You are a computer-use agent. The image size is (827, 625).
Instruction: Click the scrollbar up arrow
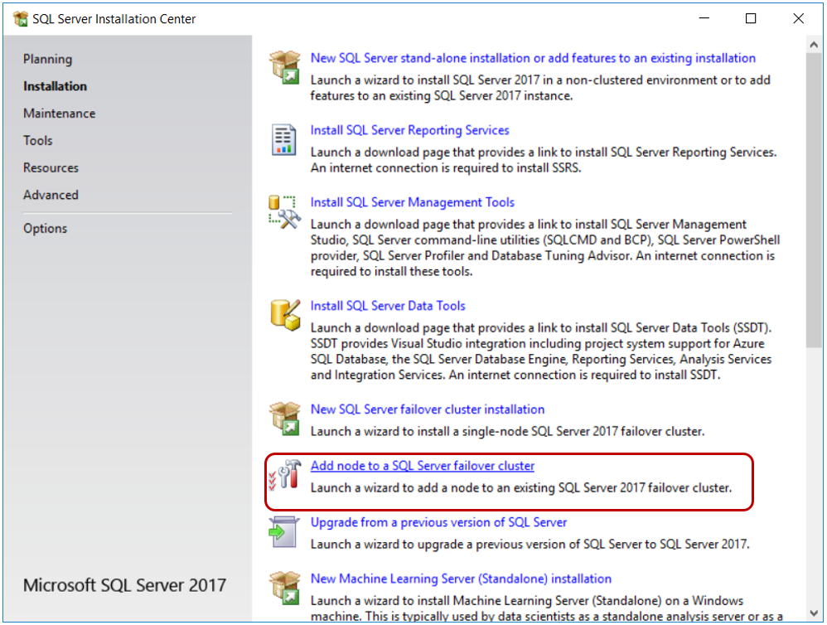(814, 45)
